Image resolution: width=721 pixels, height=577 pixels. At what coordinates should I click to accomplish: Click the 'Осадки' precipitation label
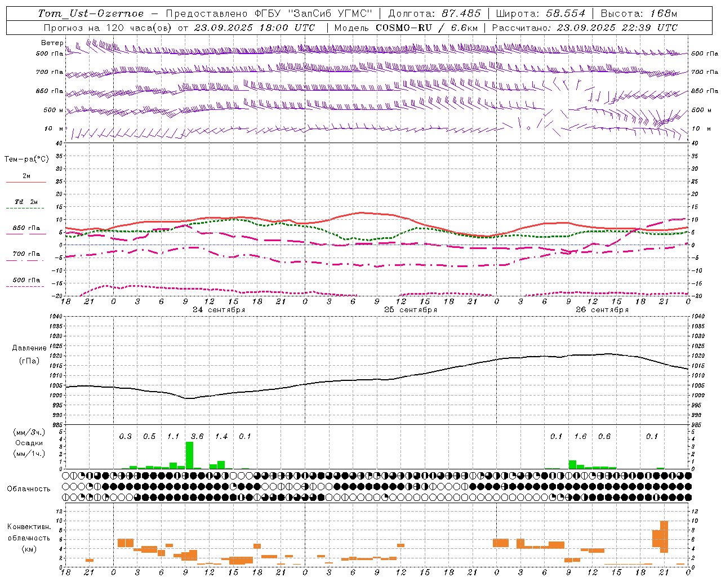[29, 443]
